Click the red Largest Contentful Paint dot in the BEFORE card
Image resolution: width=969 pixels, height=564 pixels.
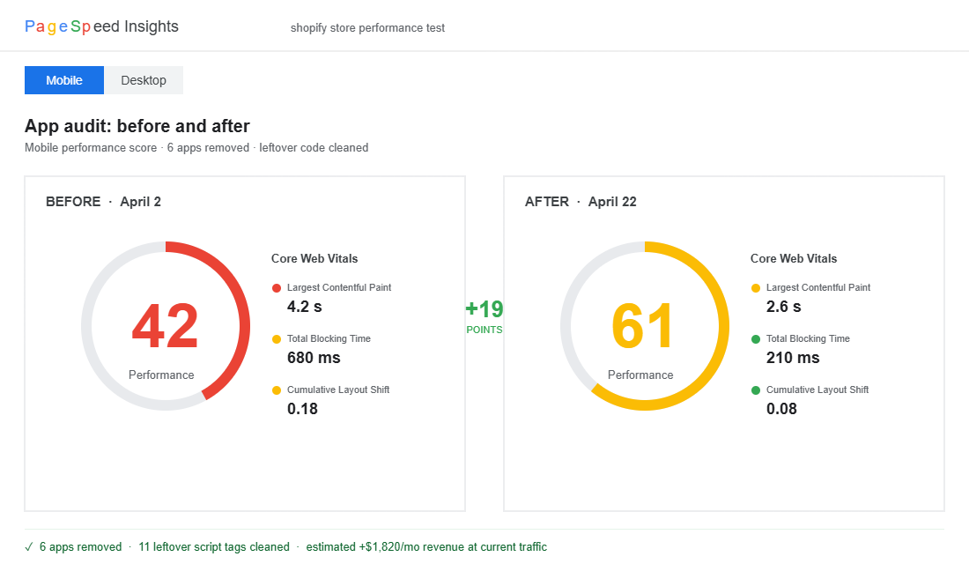(x=277, y=288)
